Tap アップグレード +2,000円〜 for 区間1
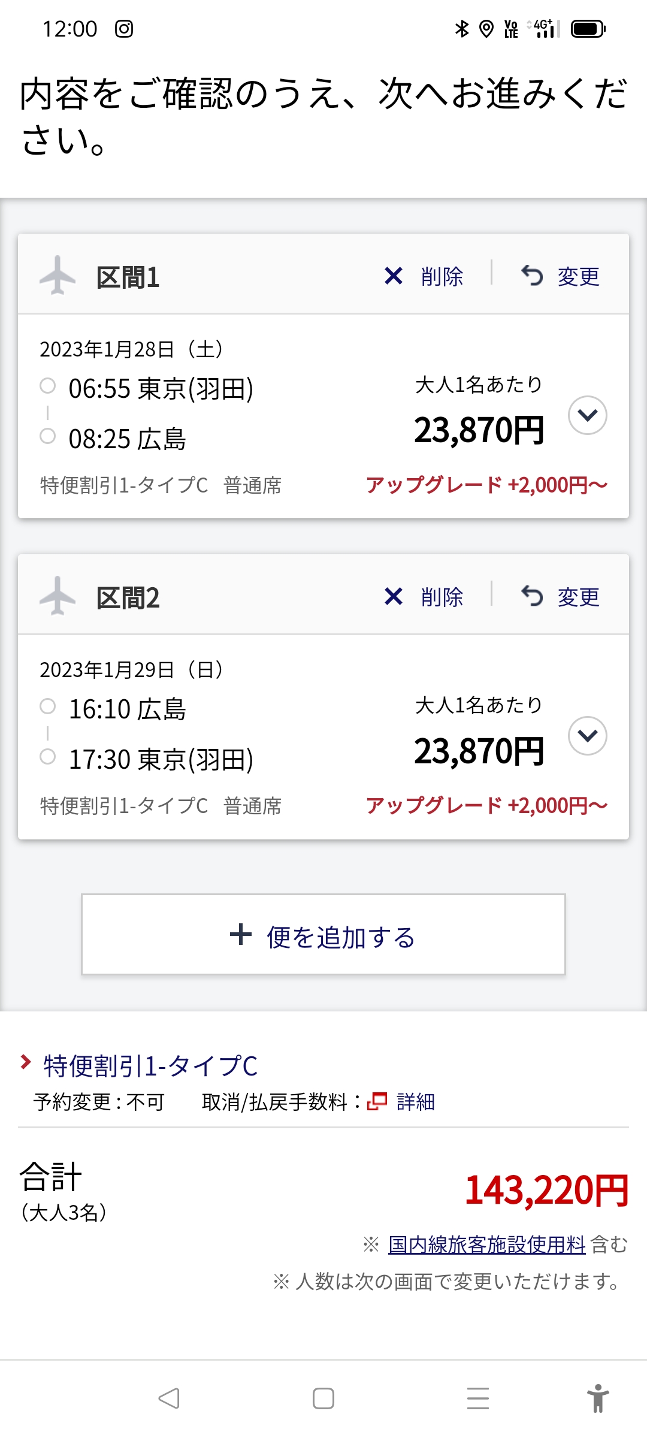This screenshot has width=647, height=1438. (x=486, y=485)
